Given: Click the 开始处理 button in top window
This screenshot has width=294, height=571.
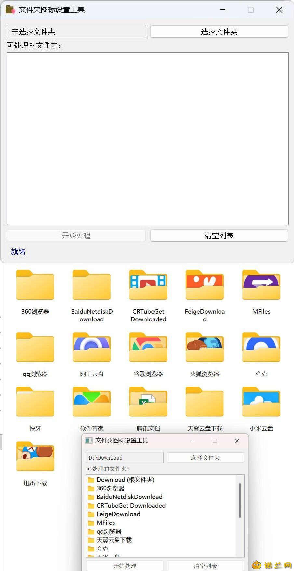Looking at the screenshot, I should pyautogui.click(x=76, y=236).
